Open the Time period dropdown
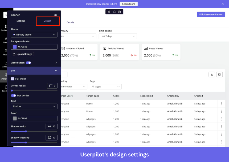The image size is (229, 162). point(118,36)
